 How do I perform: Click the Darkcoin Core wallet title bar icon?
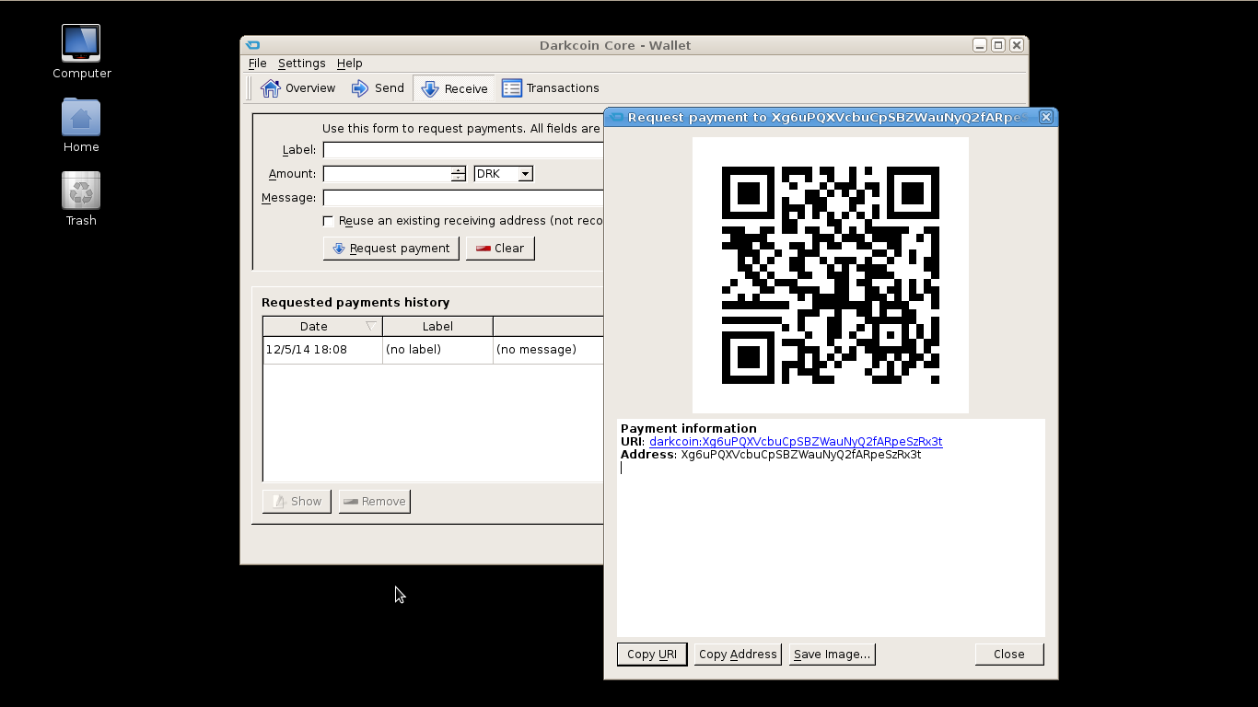point(252,45)
